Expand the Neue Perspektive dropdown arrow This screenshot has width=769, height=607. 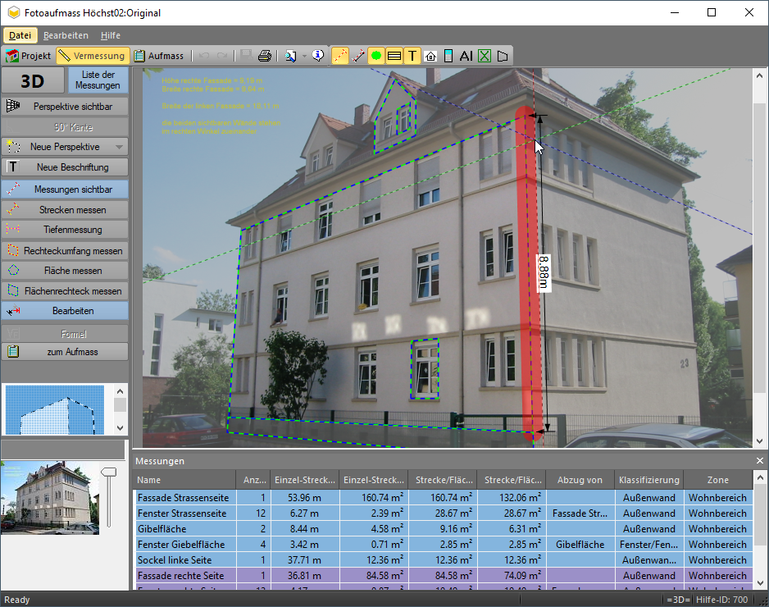tap(120, 148)
